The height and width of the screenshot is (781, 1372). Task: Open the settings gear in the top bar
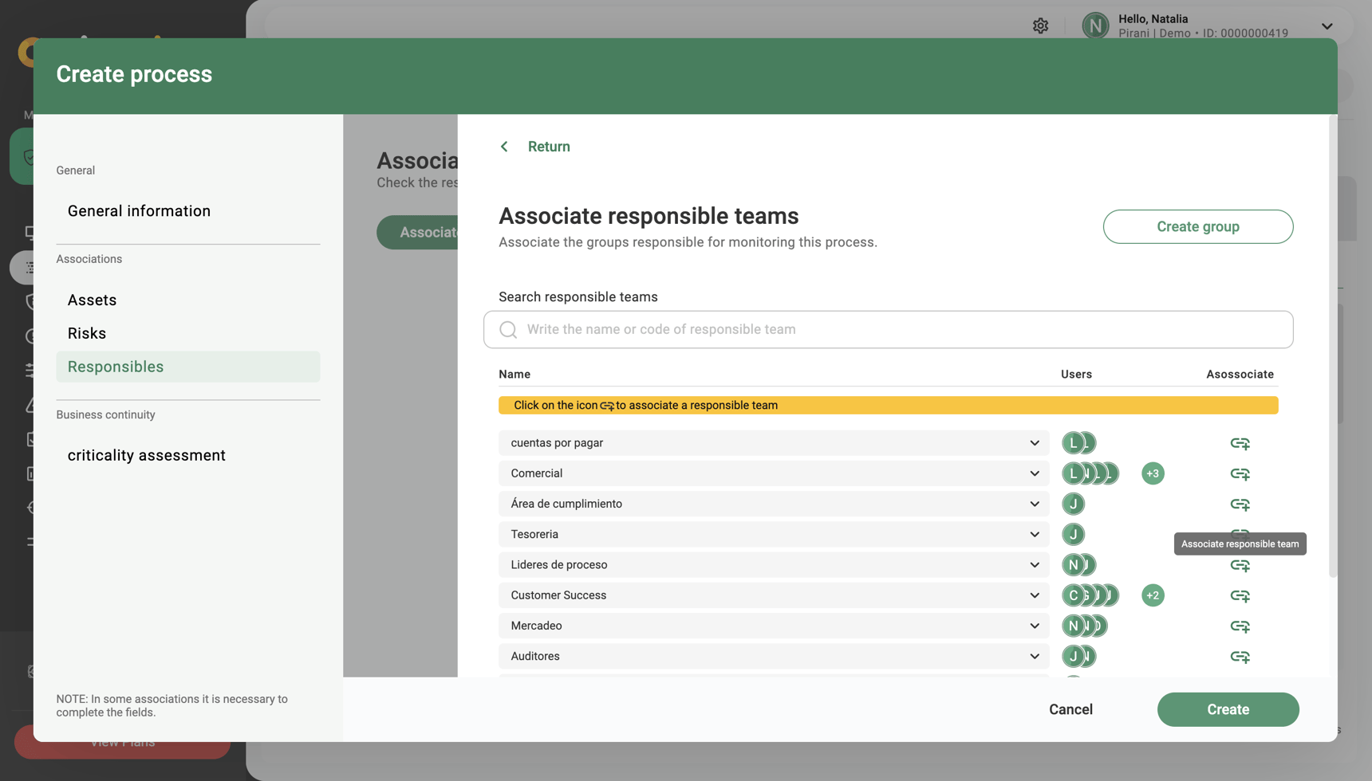coord(1040,25)
